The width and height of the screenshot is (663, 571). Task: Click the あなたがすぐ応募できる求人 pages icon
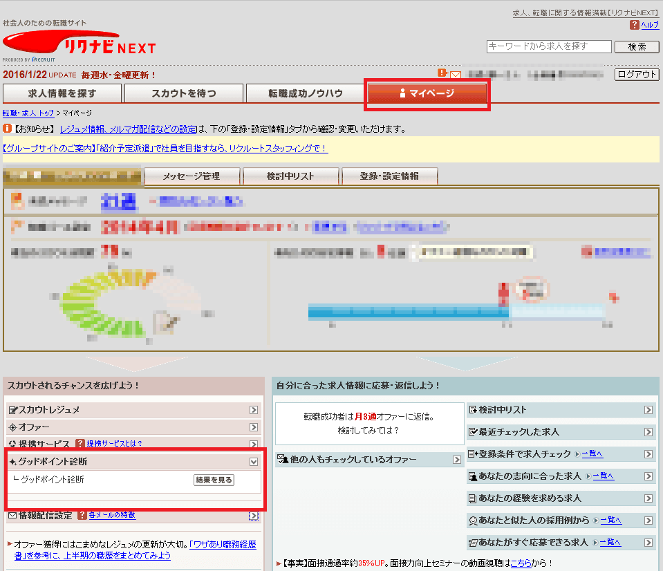click(473, 543)
